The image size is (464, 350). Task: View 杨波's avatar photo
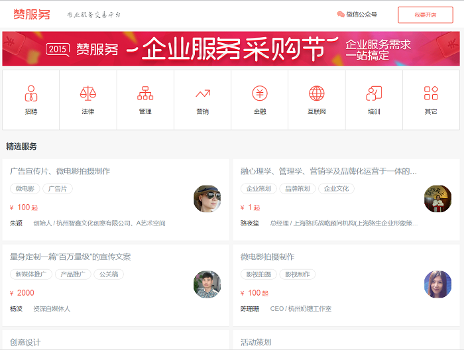[207, 284]
